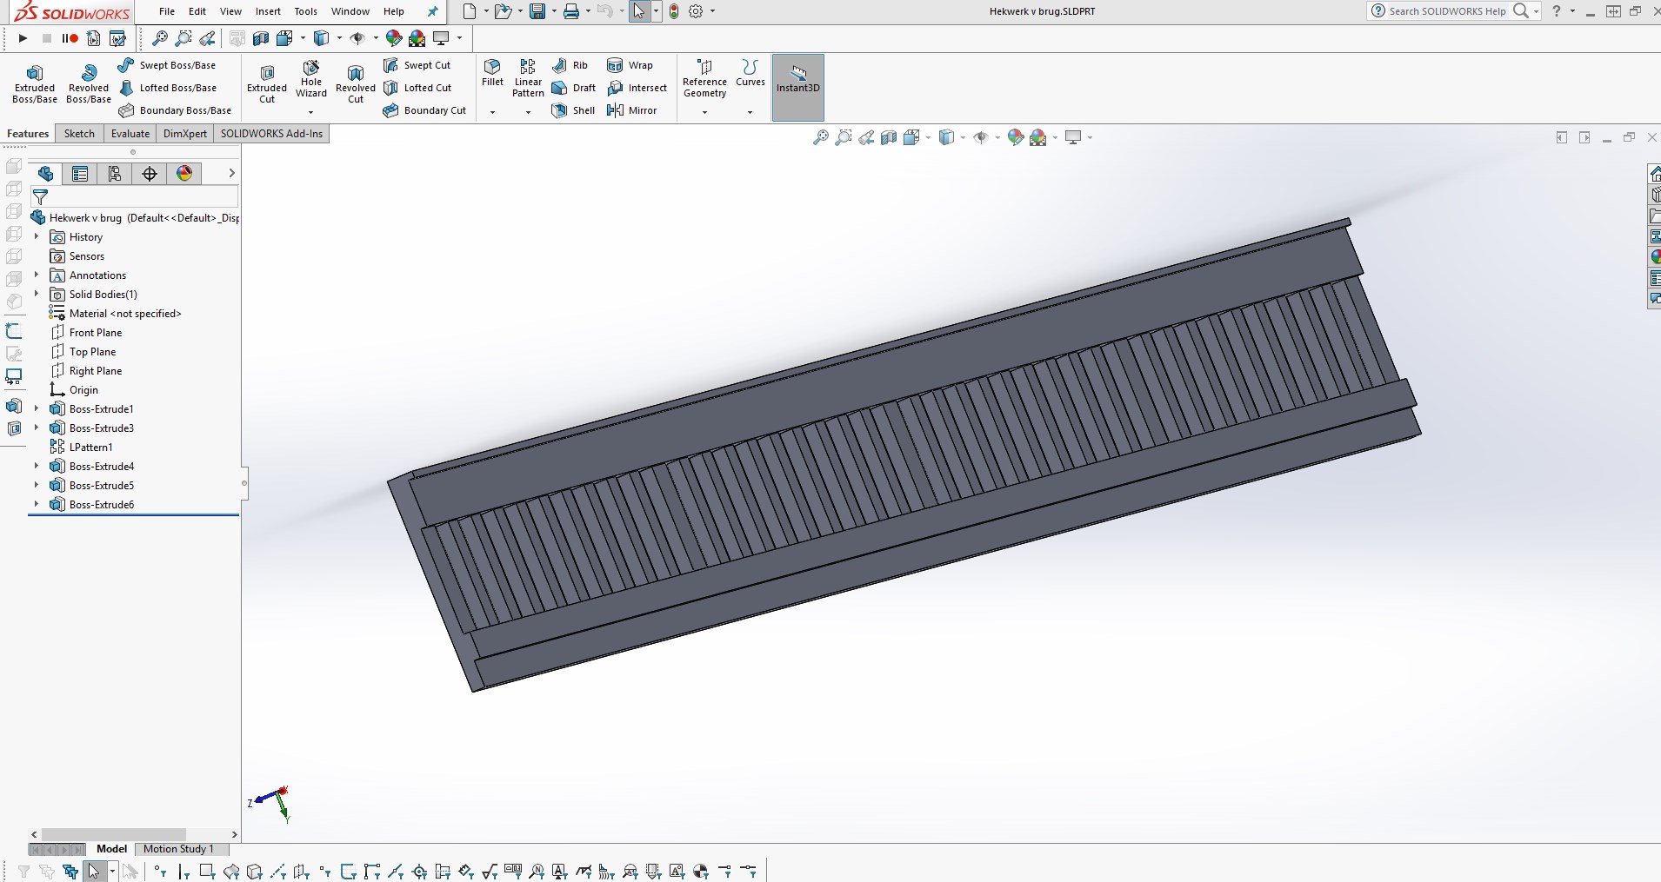Open the Curves tool
The width and height of the screenshot is (1661, 882).
750,73
